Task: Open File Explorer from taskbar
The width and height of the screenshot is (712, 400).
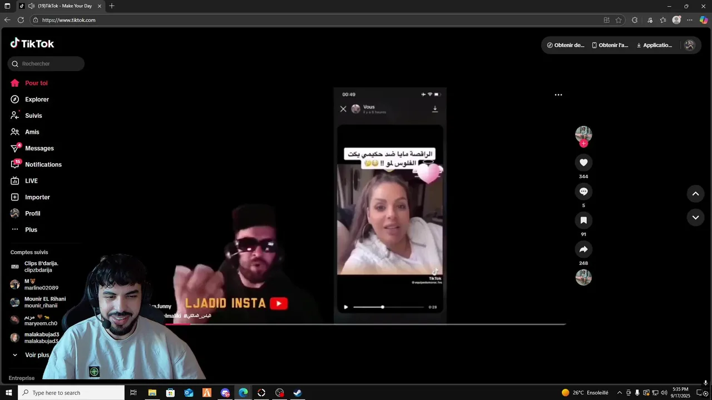Action: [x=152, y=393]
